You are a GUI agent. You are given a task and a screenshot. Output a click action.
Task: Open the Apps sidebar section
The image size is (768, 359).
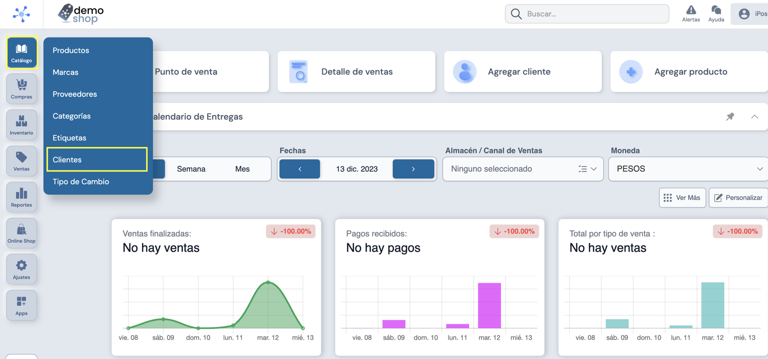click(21, 306)
